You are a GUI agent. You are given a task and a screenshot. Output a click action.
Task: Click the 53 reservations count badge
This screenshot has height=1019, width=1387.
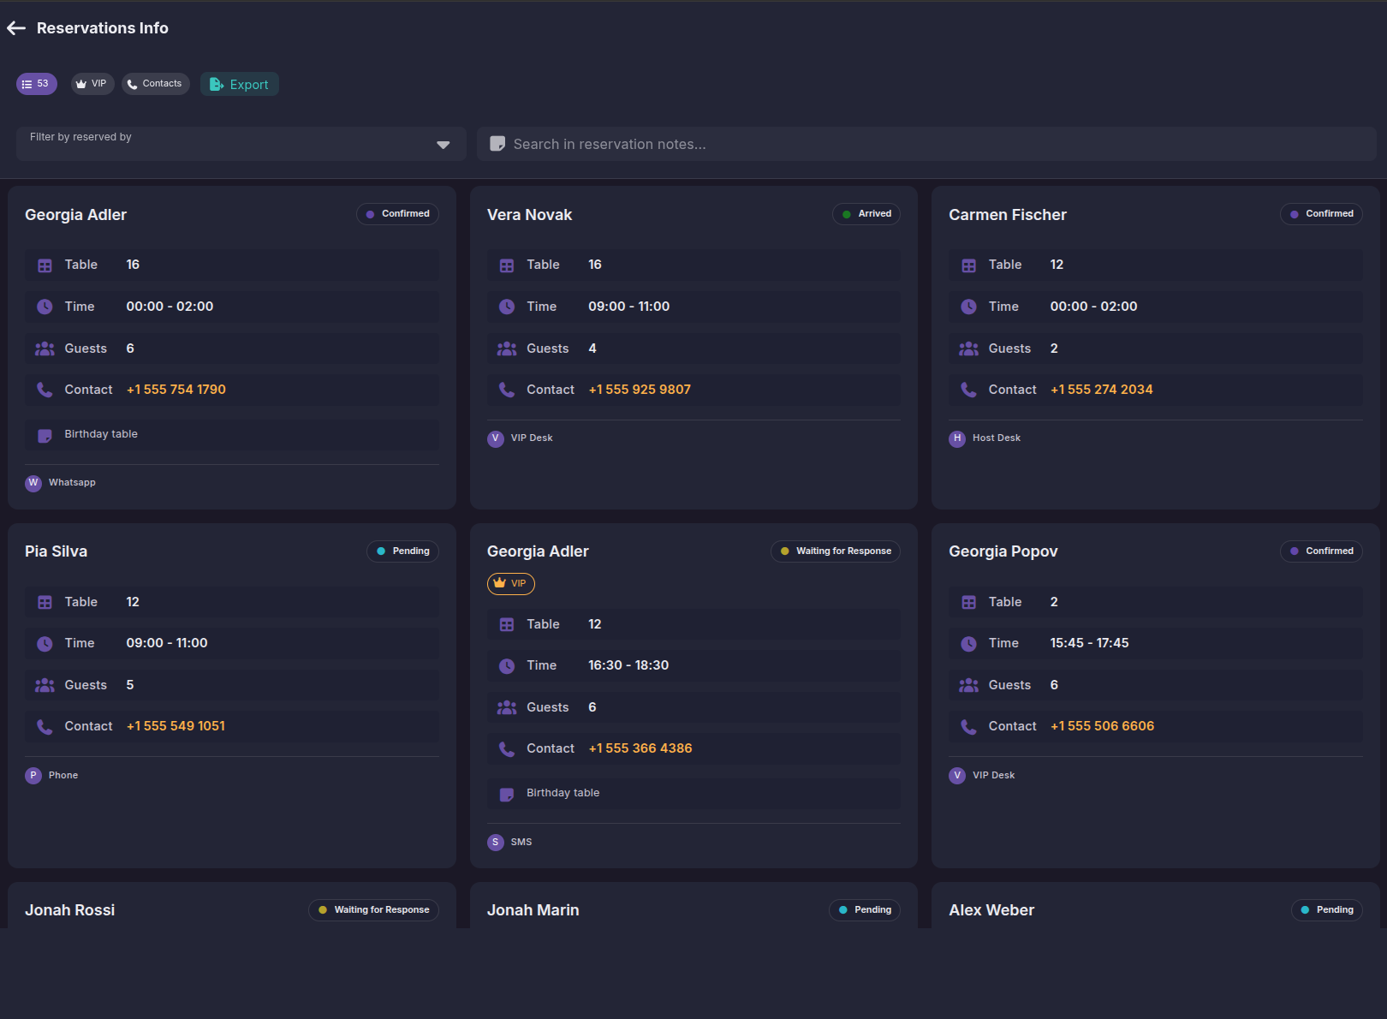(x=36, y=83)
